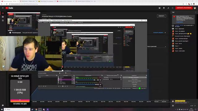Image resolution: width=198 pixels, height=111 pixels.
Task: Open the first mixer channel's gear settings
Action: point(100,80)
